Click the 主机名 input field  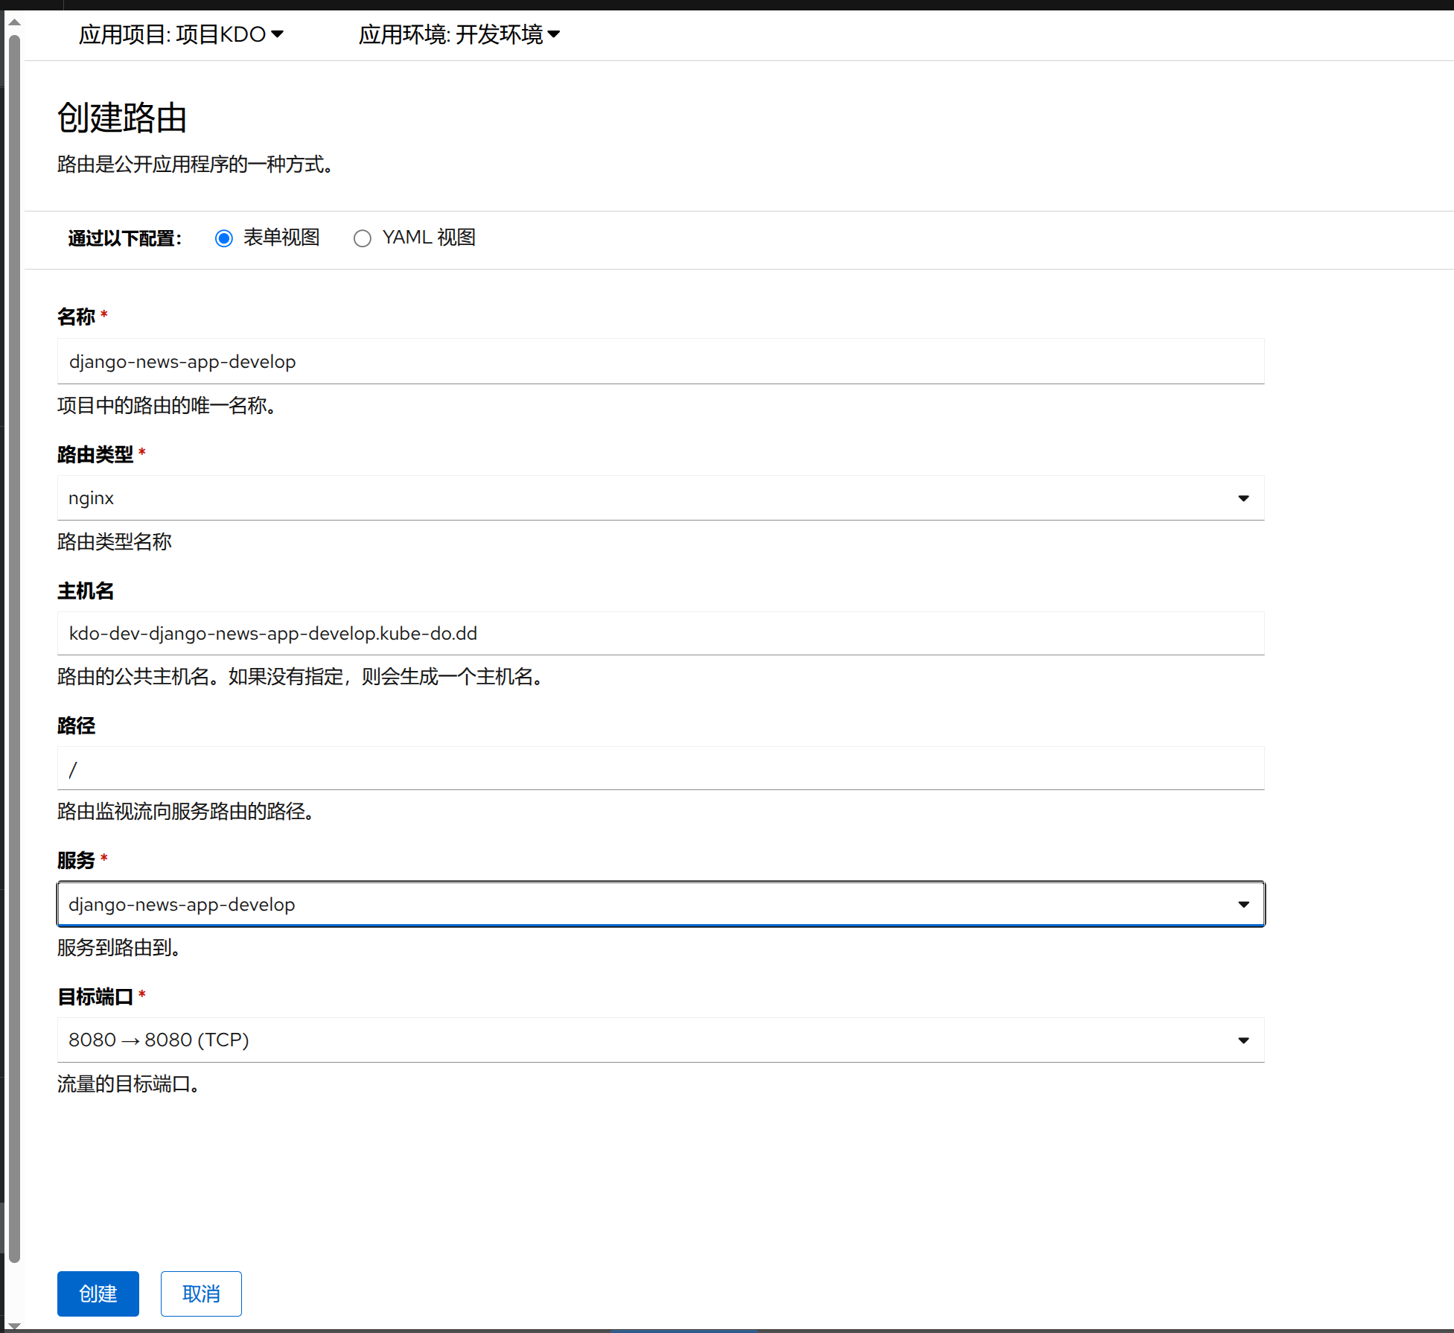click(x=660, y=634)
